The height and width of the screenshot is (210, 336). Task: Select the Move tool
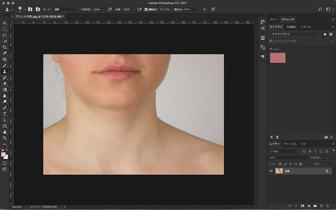pos(4,23)
